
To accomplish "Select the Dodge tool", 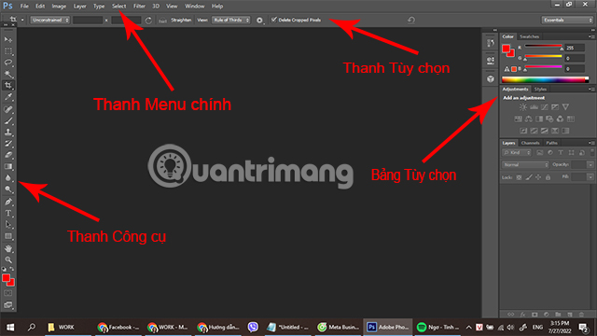I will coord(8,189).
